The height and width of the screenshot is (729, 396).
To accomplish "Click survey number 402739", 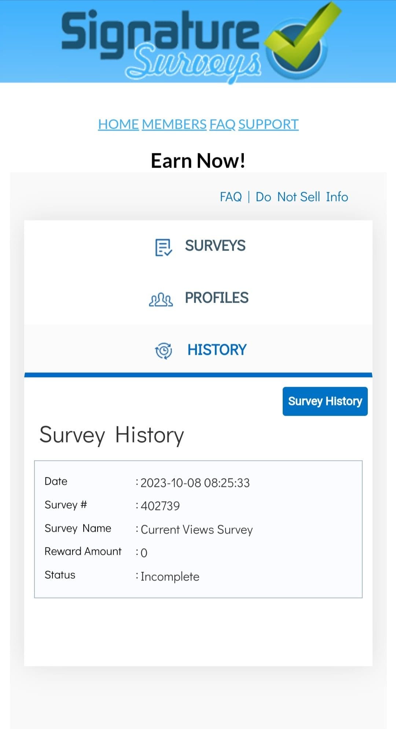I will tap(160, 506).
